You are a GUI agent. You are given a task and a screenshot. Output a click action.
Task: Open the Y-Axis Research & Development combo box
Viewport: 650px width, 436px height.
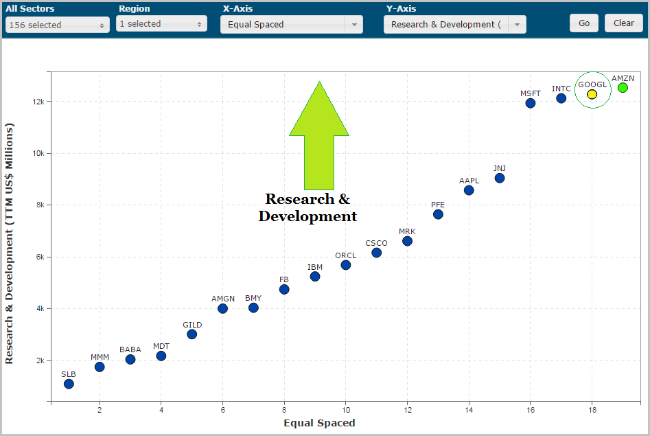455,25
